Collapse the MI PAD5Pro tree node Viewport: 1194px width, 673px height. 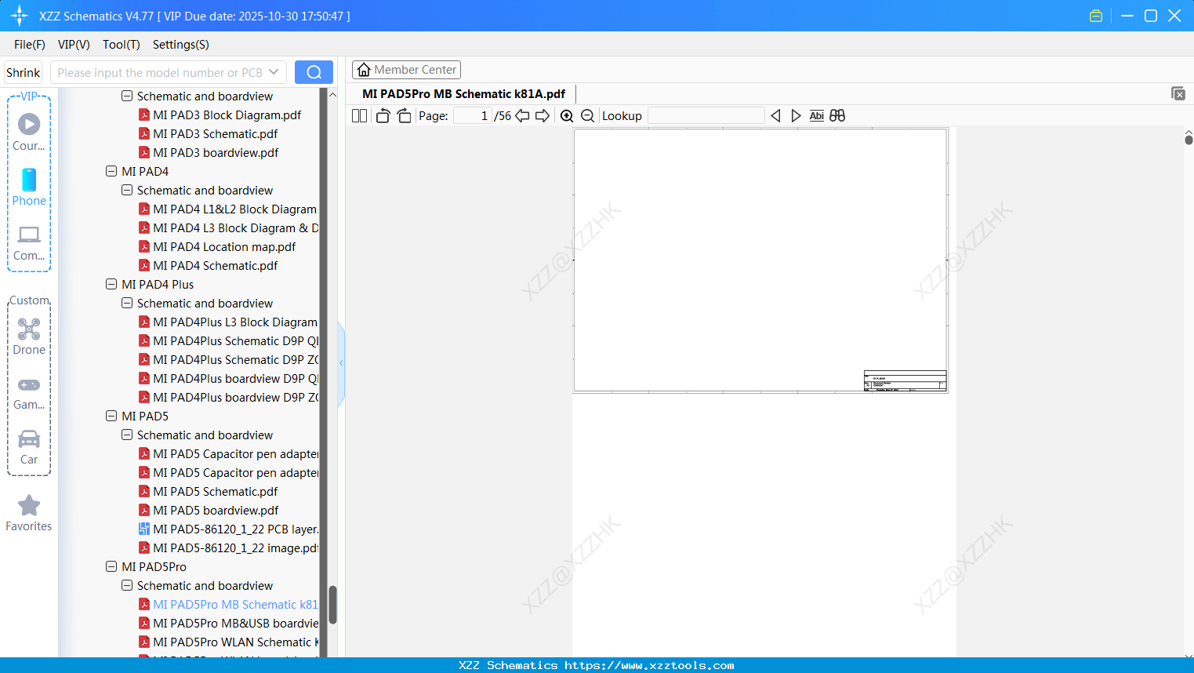111,566
